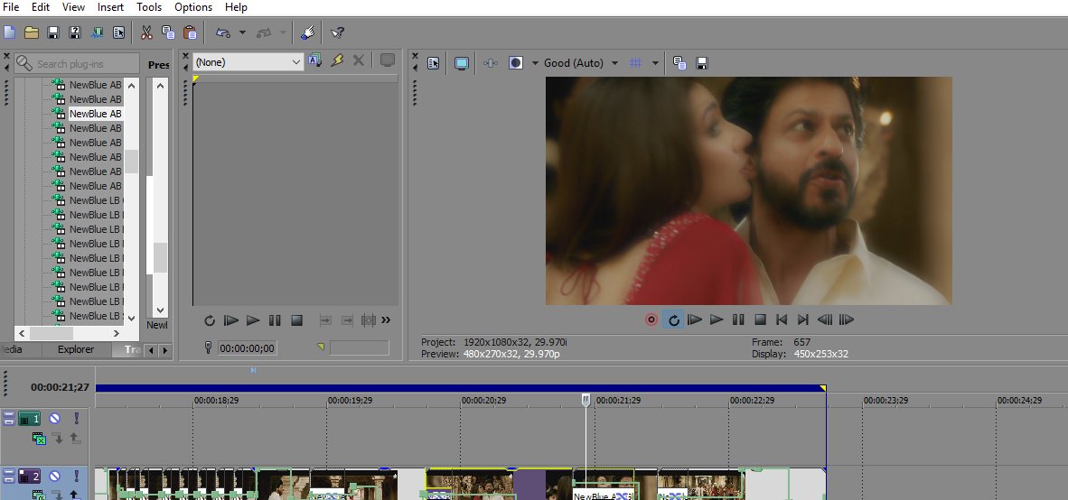Mute video track 2
This screenshot has height=500, width=1068.
[x=54, y=477]
